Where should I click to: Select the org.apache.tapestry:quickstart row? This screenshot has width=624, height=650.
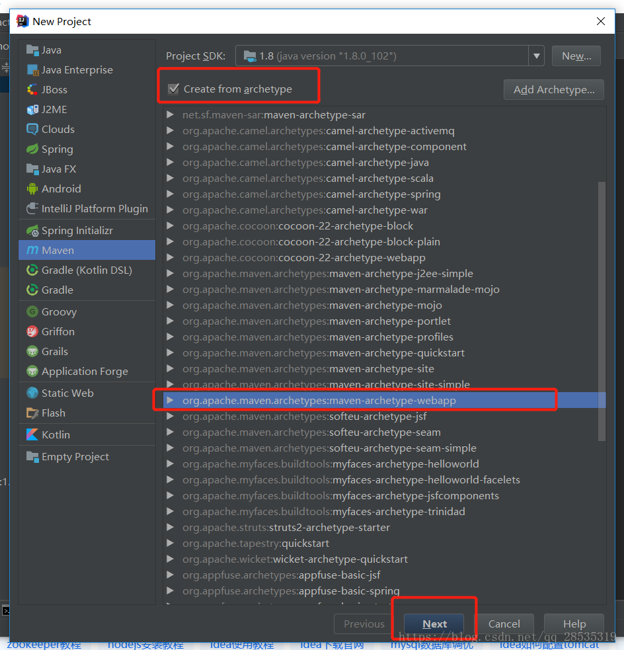pos(385,543)
